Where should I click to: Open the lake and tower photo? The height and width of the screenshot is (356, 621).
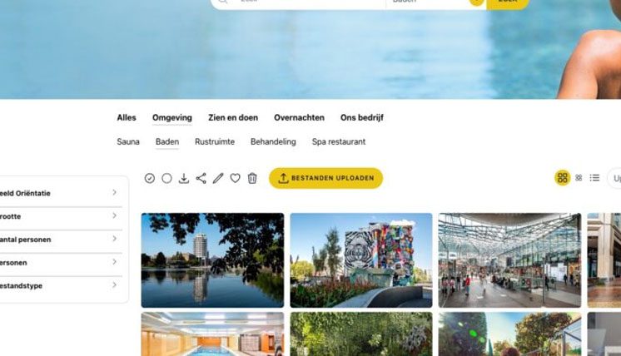click(212, 260)
